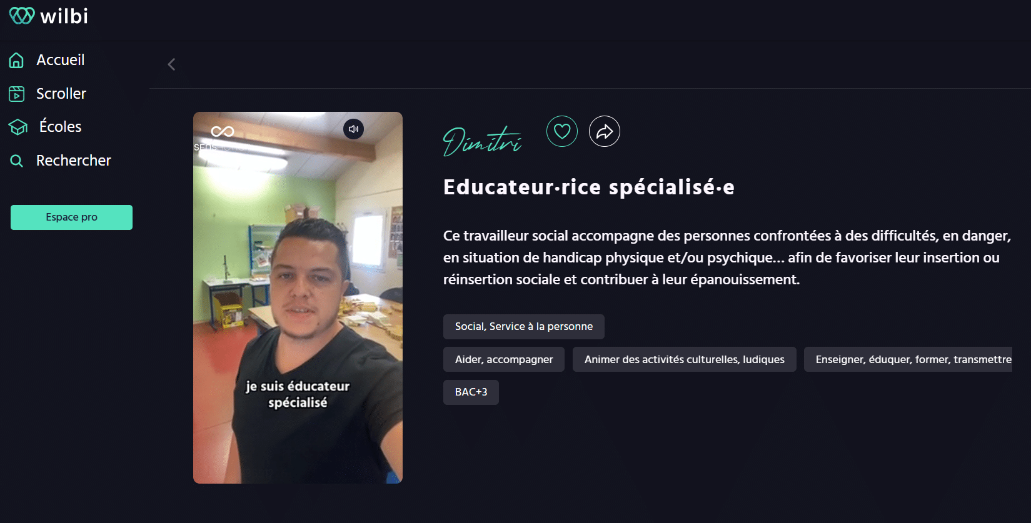
Task: Go back using the left chevron
Action: pos(171,64)
